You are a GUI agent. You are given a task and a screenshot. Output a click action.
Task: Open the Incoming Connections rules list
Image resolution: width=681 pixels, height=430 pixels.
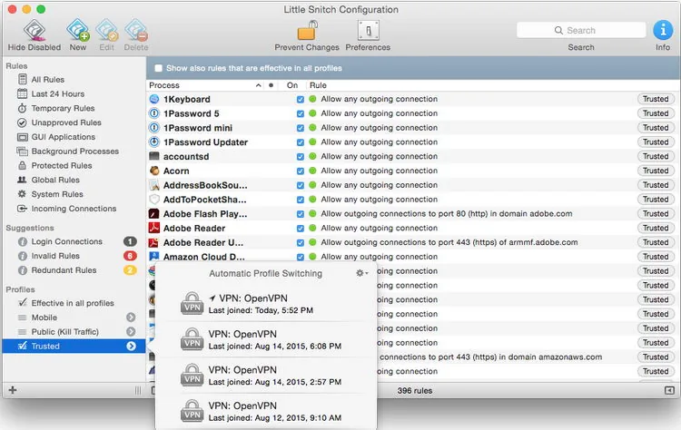(x=74, y=209)
